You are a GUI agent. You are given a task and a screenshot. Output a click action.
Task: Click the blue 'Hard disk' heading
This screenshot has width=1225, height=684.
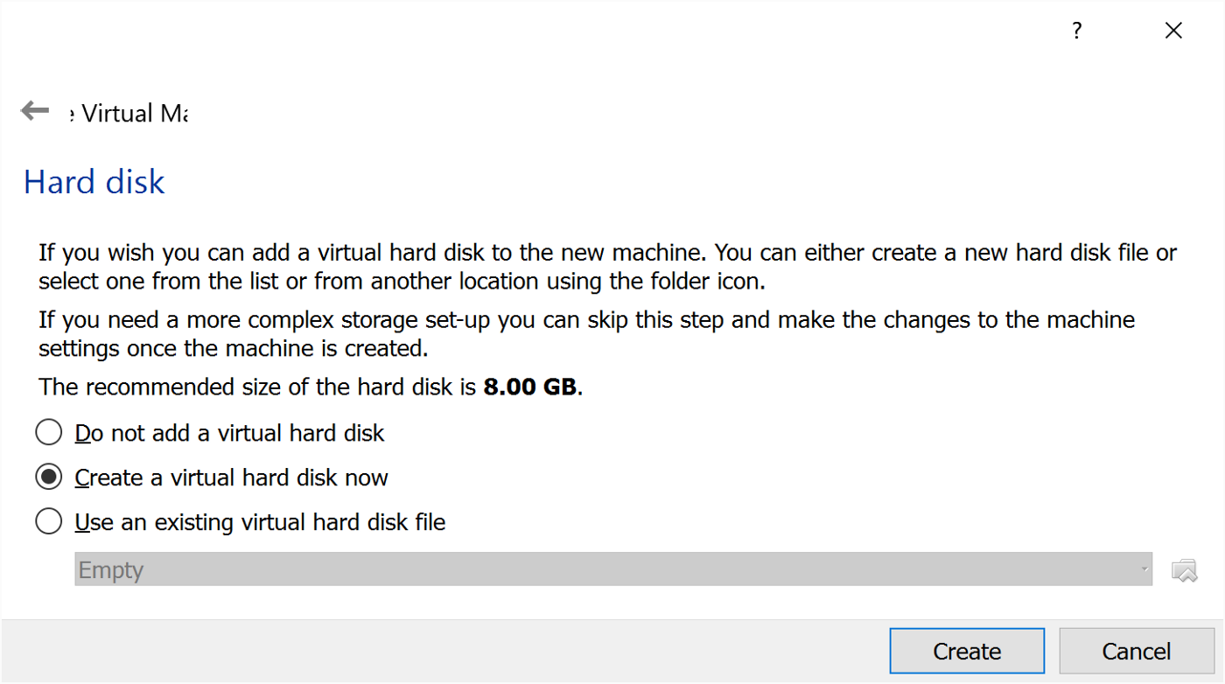(94, 182)
